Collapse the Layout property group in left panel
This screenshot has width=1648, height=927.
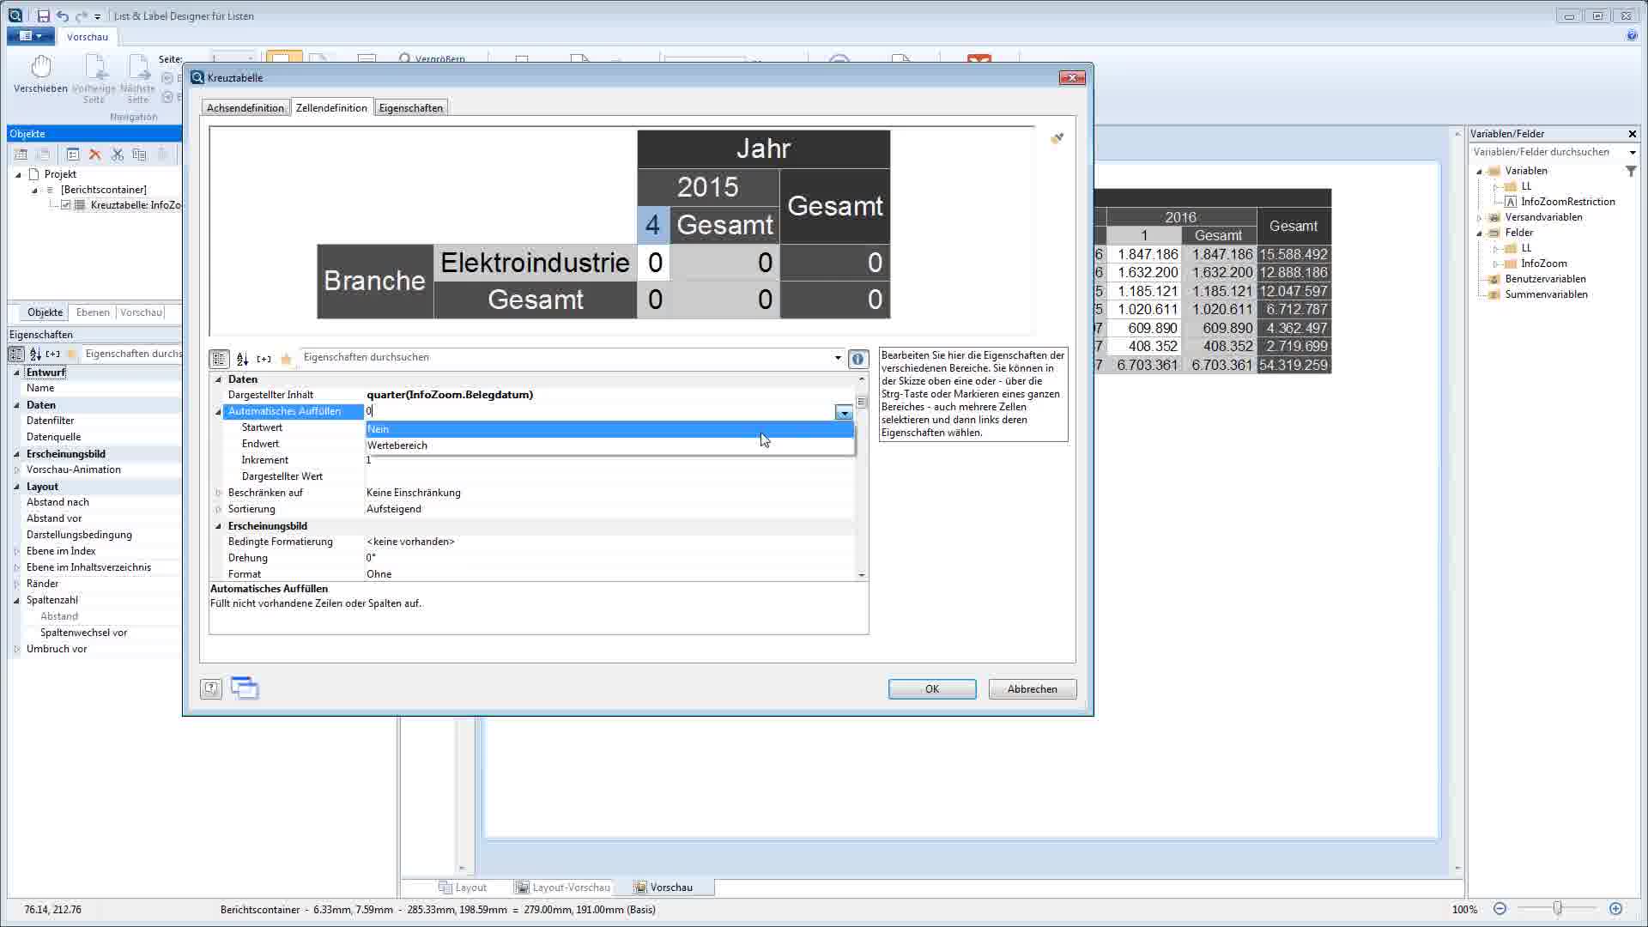tap(16, 487)
